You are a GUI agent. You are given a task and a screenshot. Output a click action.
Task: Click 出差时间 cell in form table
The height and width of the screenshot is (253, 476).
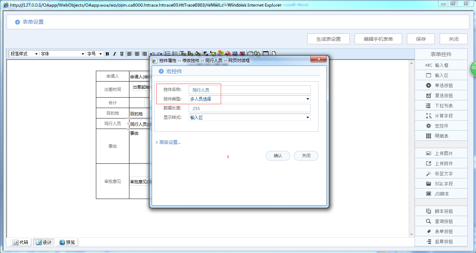[x=113, y=90]
